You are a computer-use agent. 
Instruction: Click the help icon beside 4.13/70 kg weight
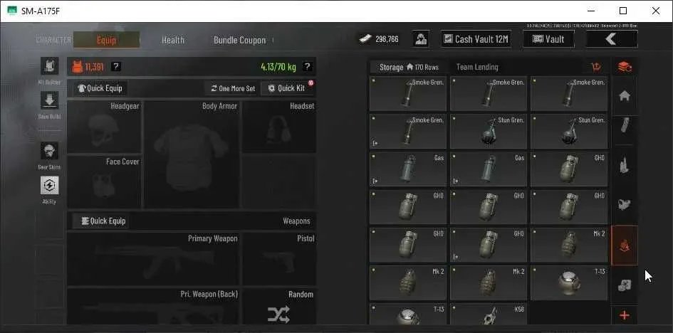point(307,67)
